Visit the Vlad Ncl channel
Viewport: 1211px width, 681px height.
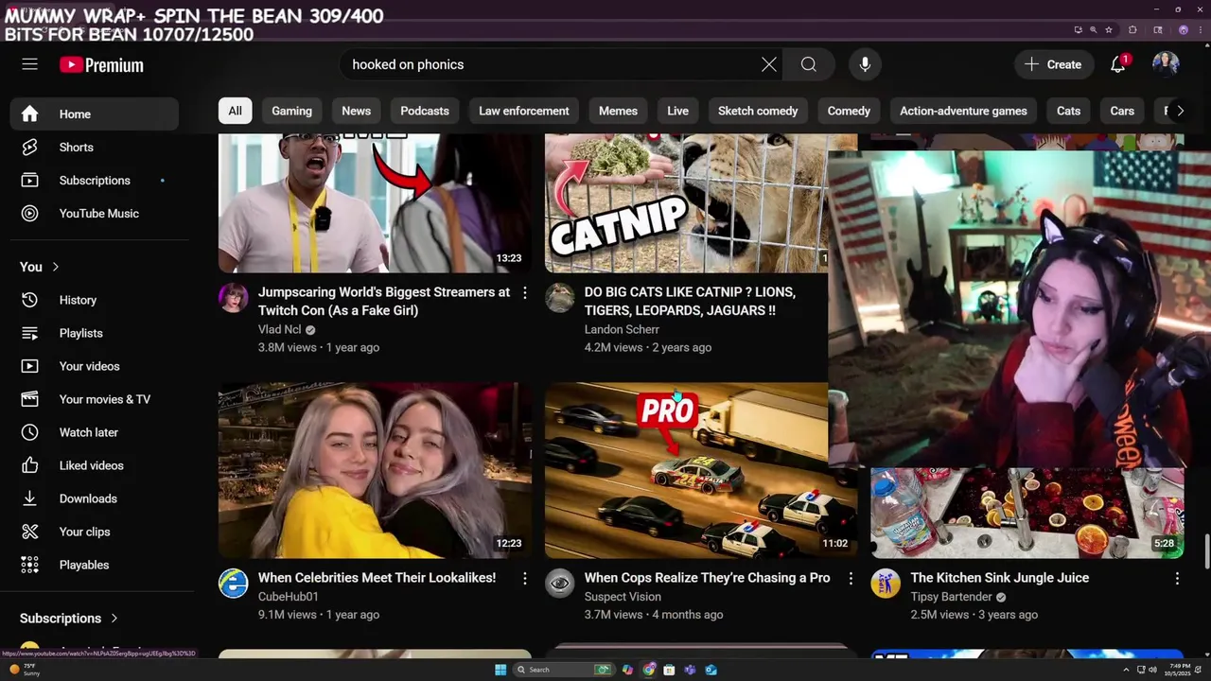coord(279,329)
